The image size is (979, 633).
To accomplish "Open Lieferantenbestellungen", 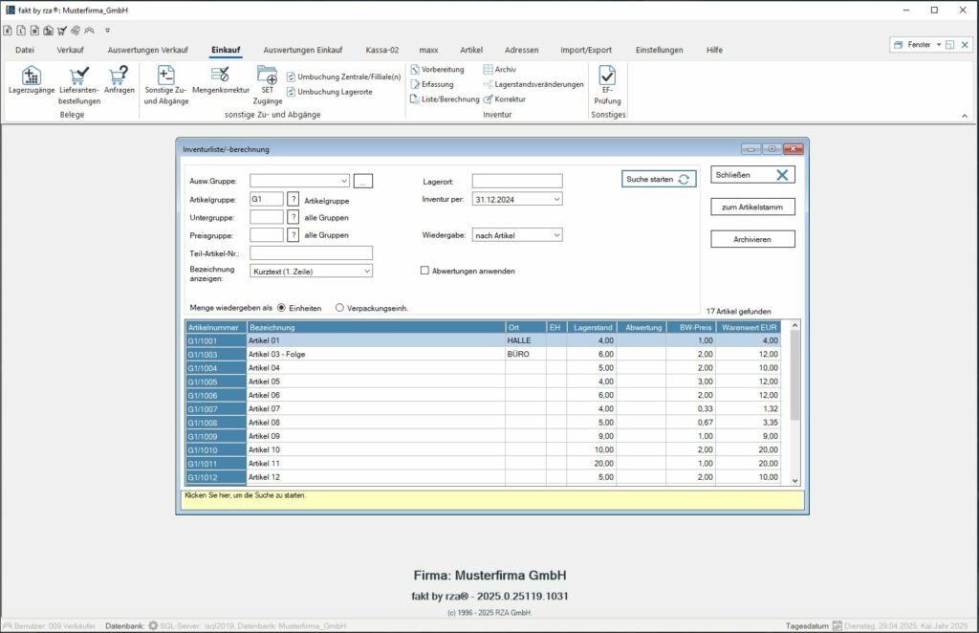I will pyautogui.click(x=77, y=86).
